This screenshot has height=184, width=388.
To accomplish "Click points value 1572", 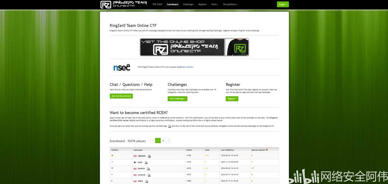I will (188, 168).
